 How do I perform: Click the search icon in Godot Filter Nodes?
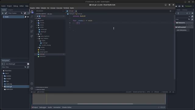coord(22,13)
